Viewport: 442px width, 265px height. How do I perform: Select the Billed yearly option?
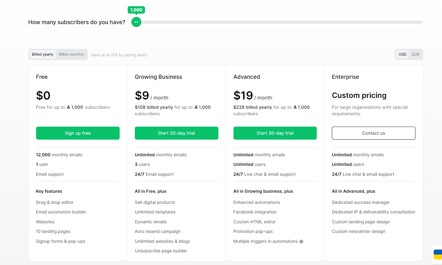point(42,54)
